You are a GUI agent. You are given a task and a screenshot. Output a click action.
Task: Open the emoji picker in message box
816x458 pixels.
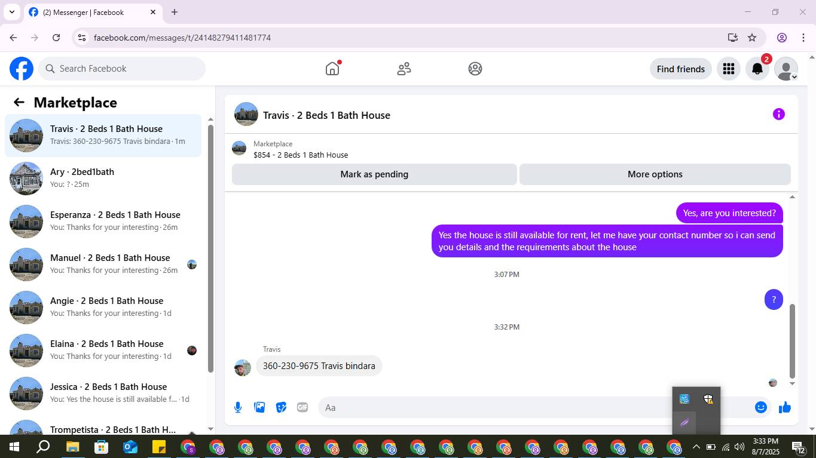(x=760, y=407)
